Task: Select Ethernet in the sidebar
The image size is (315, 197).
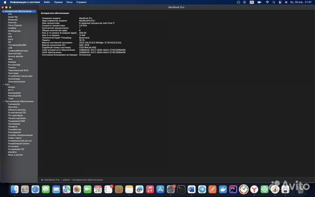Action: click(12, 22)
